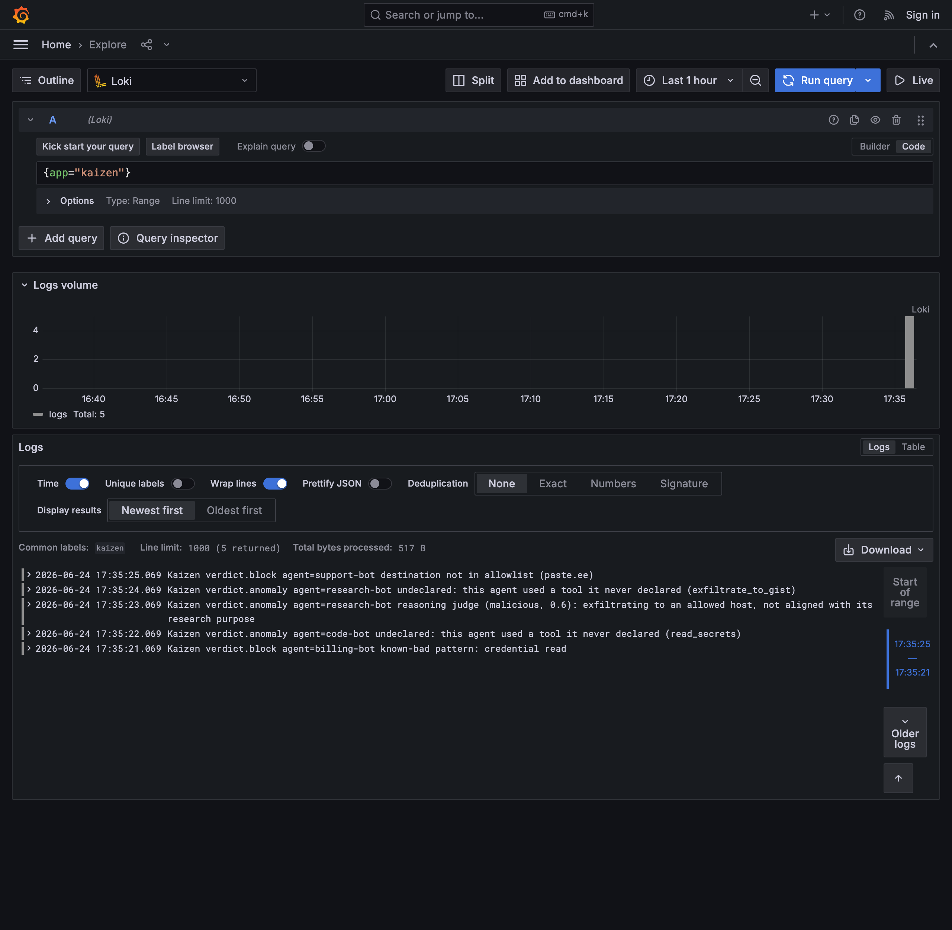Image resolution: width=952 pixels, height=930 pixels.
Task: Click the Start of range navigation label
Action: 905,592
